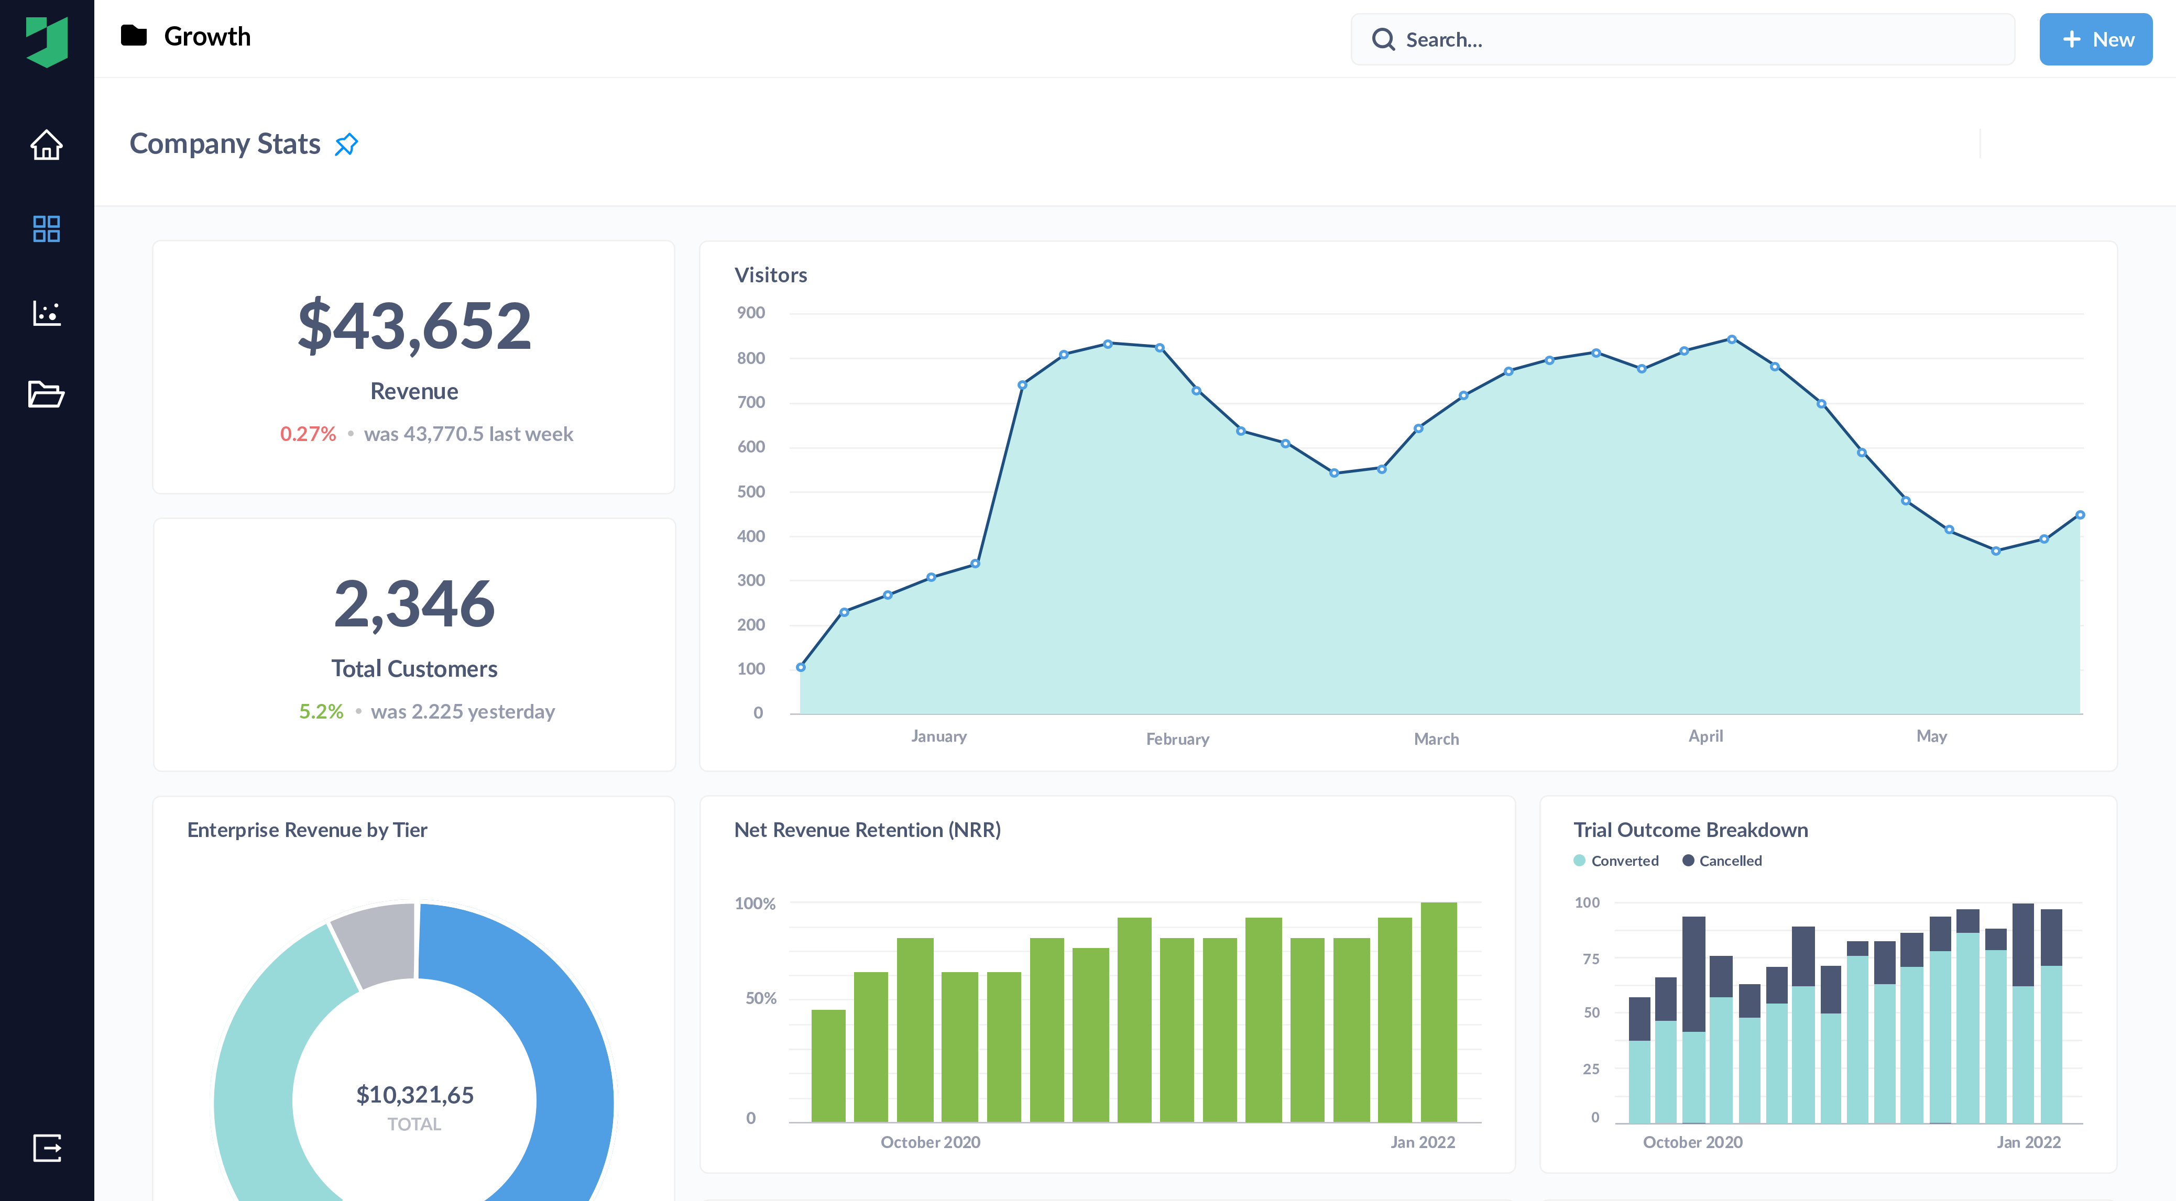Open the Net Revenue Retention (NRR) card title
The image size is (2176, 1201).
pyautogui.click(x=867, y=830)
